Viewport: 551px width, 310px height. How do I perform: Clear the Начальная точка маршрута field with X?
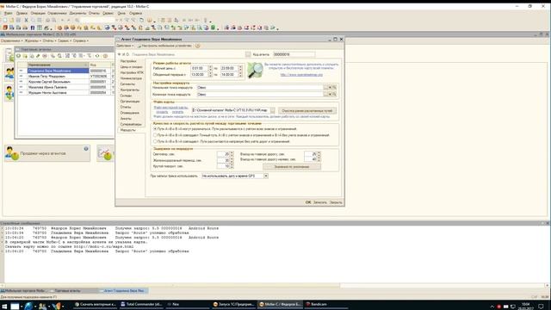click(330, 88)
